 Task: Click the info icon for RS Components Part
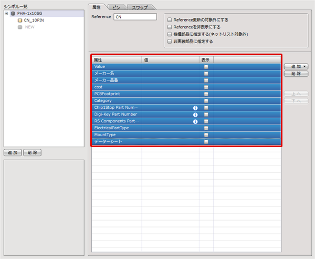[195, 122]
